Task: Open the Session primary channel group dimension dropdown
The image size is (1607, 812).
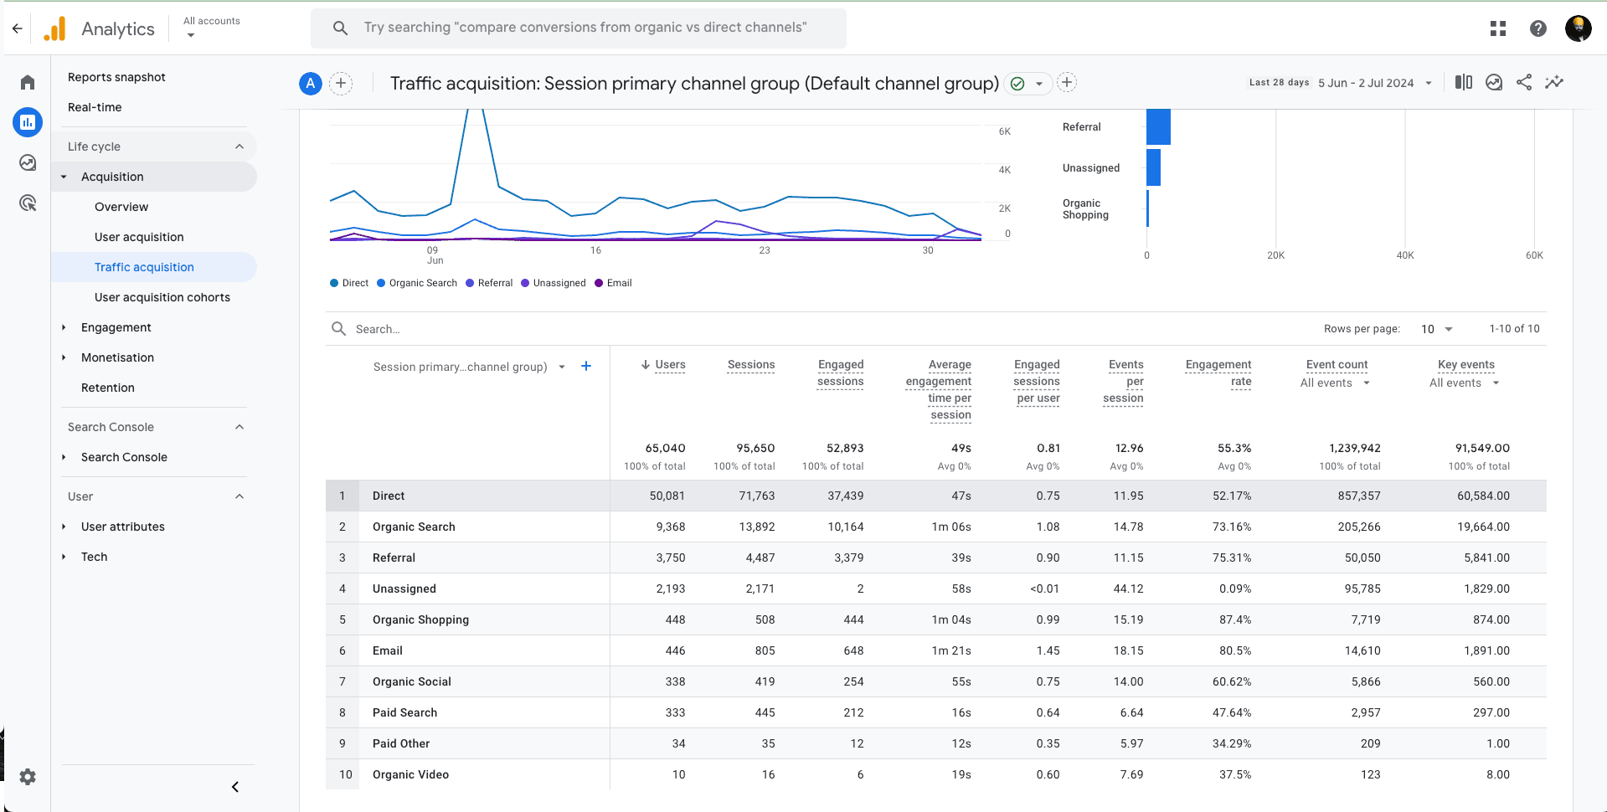Action: coord(469,367)
